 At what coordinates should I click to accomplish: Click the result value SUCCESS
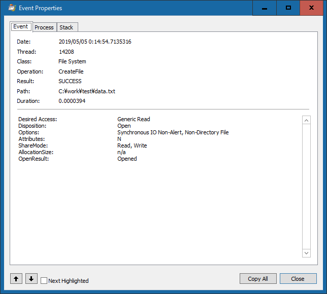[x=70, y=81]
